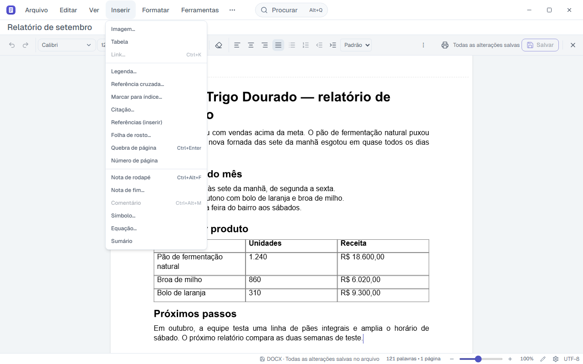The height and width of the screenshot is (364, 583).
Task: Click the redo arrow icon
Action: [26, 45]
